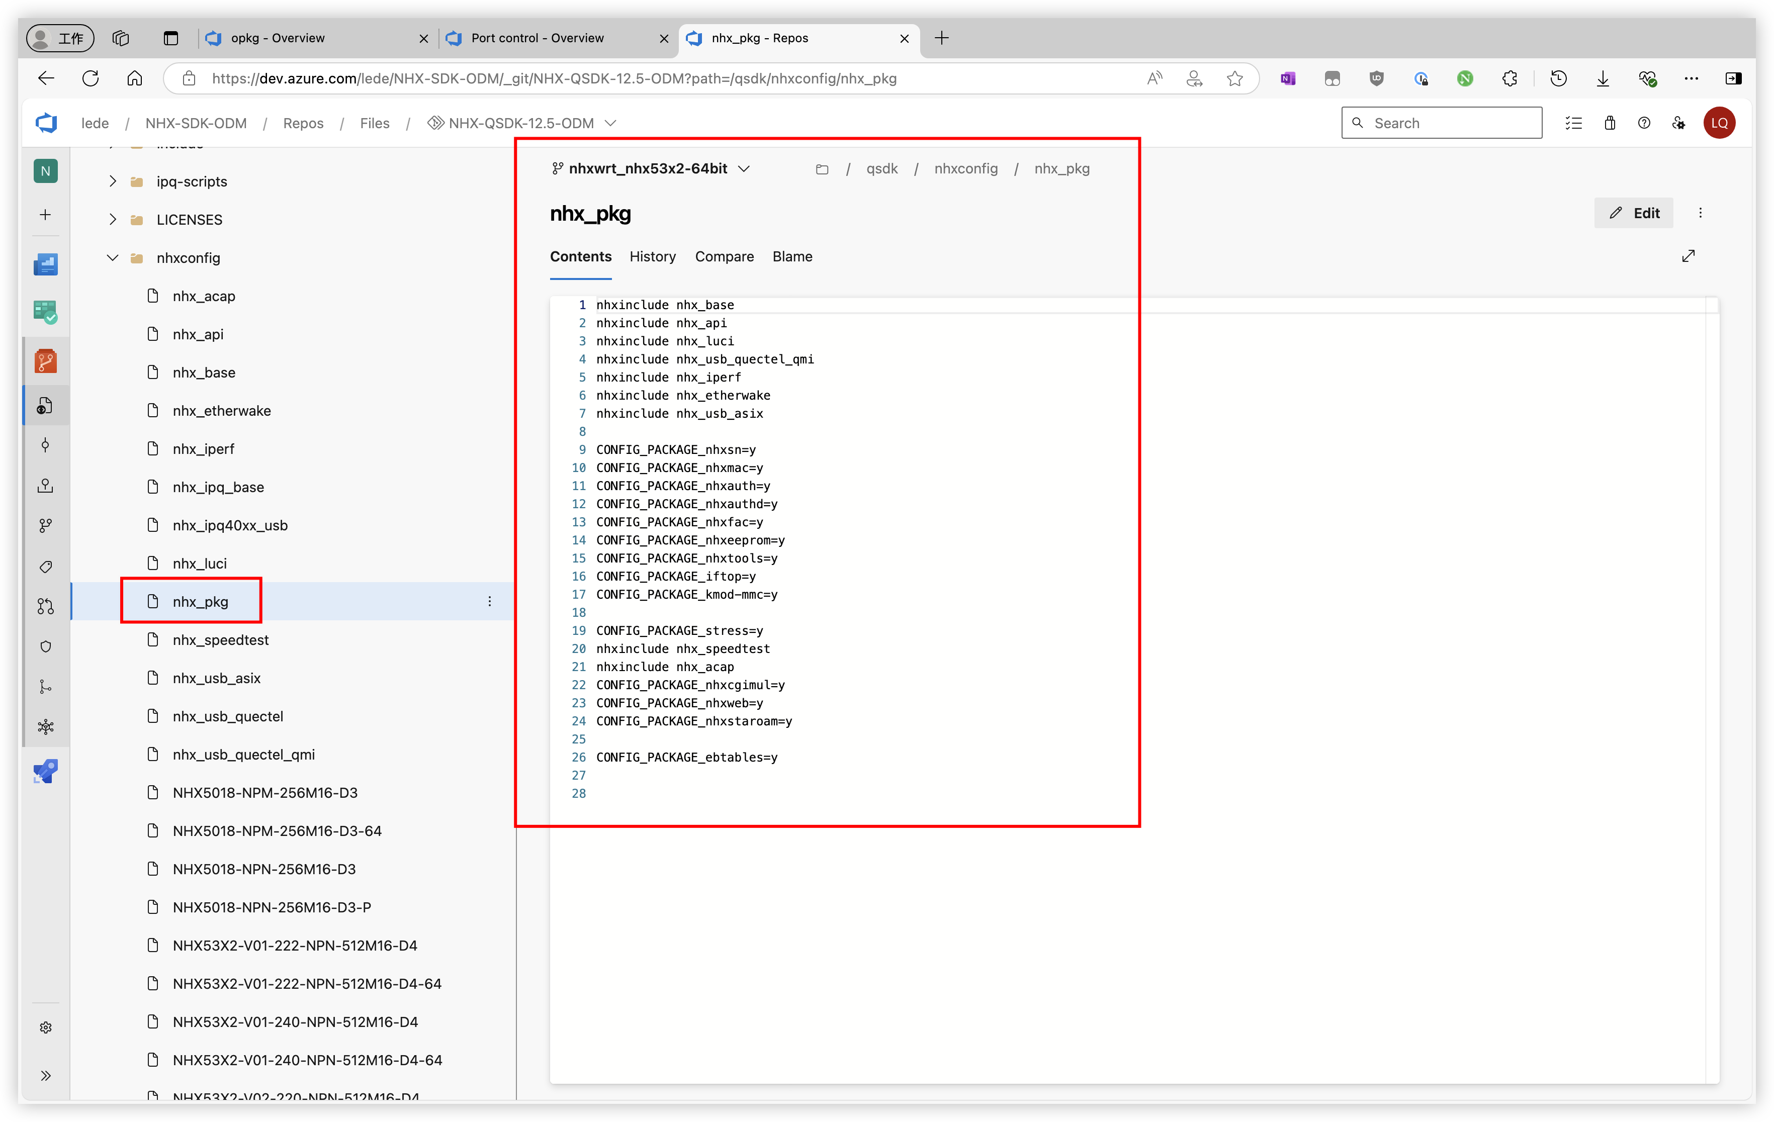This screenshot has width=1774, height=1122.
Task: Switch to the Blame tab
Action: pyautogui.click(x=792, y=256)
